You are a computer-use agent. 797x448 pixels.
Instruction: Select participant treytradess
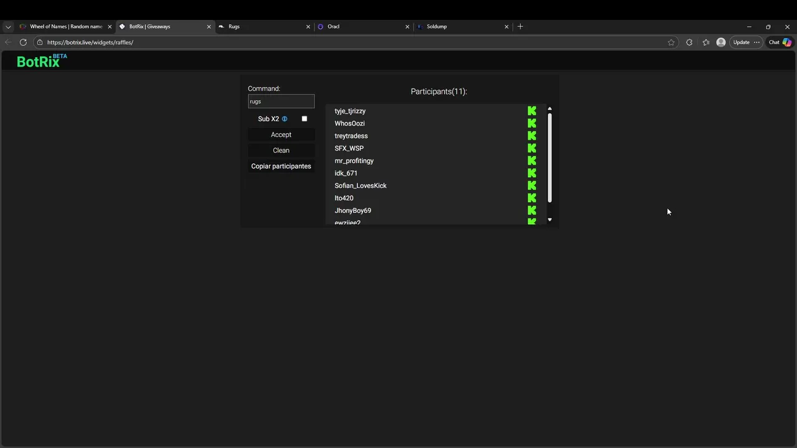(351, 136)
